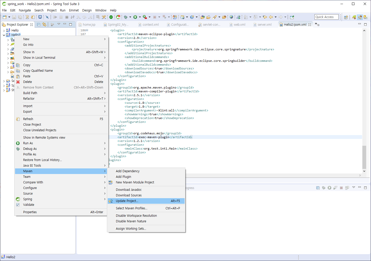
Task: Click the New Maven Module Project entry
Action: coord(146,182)
